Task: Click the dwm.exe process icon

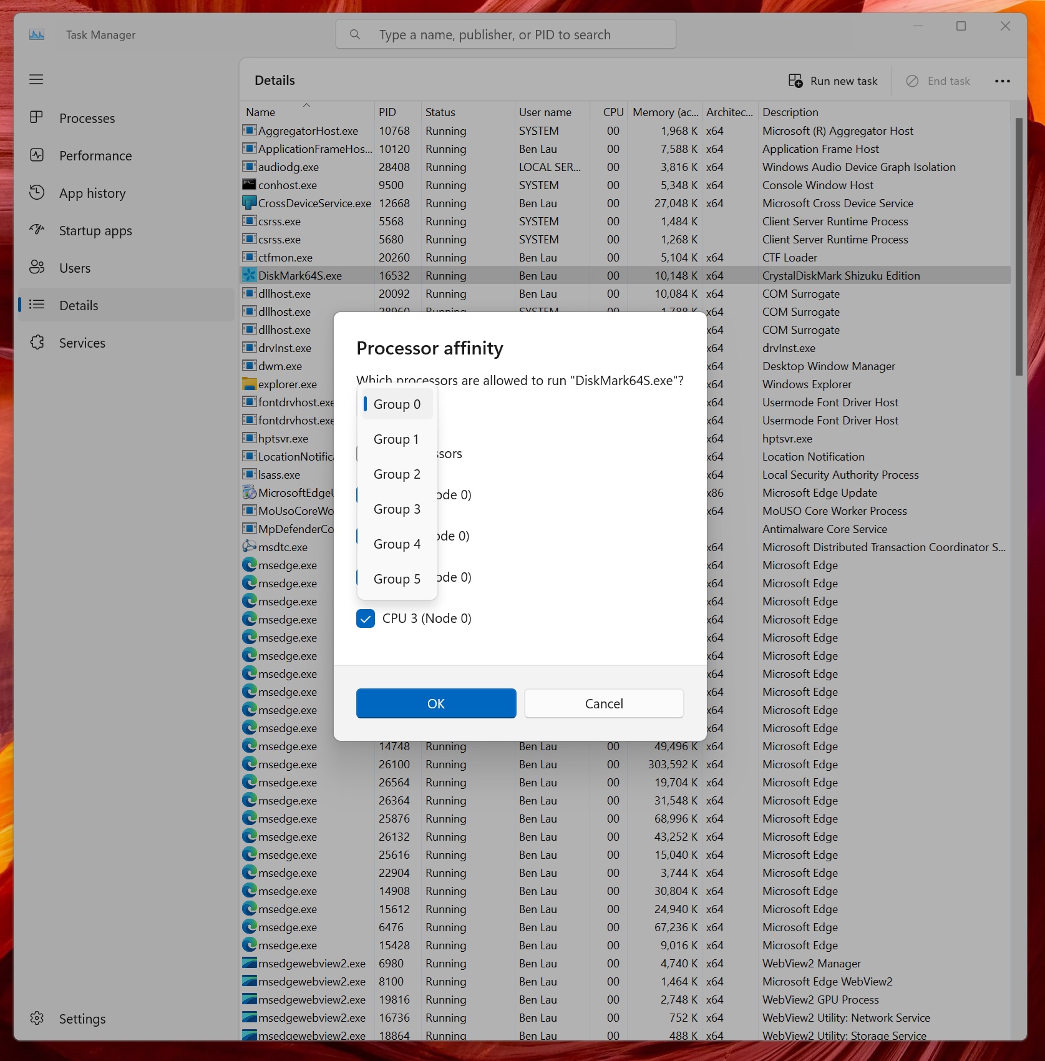Action: point(250,366)
